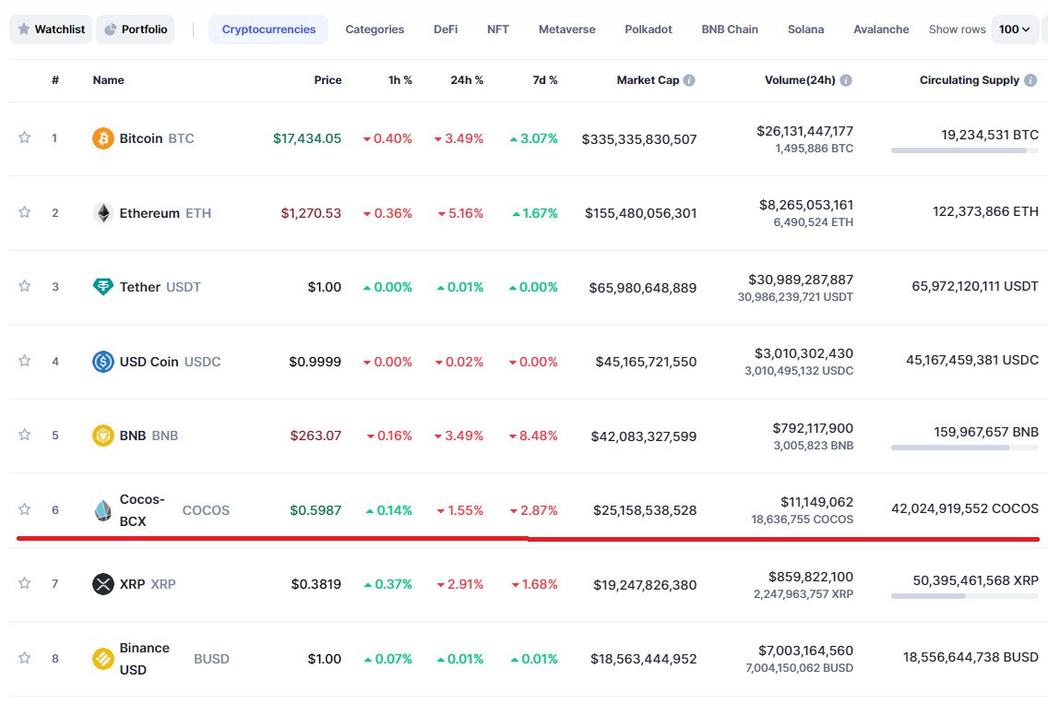The image size is (1048, 705).
Task: Open the Portfolio button
Action: click(x=136, y=30)
